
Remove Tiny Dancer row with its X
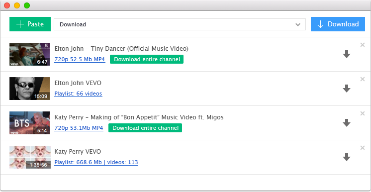(x=363, y=45)
